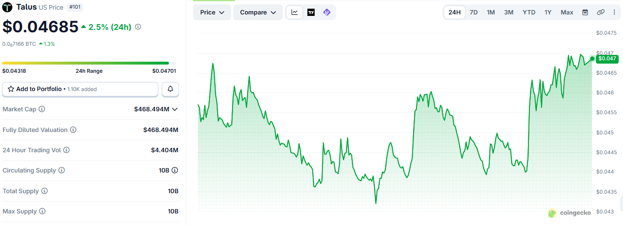Click the $468.494M Fully Diluted Valuation value
The image size is (623, 225).
161,130
